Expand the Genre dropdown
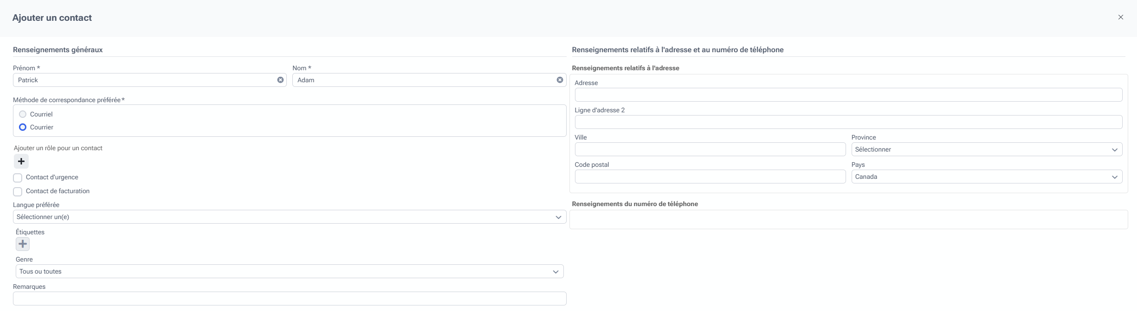Image resolution: width=1137 pixels, height=311 pixels. (x=289, y=271)
